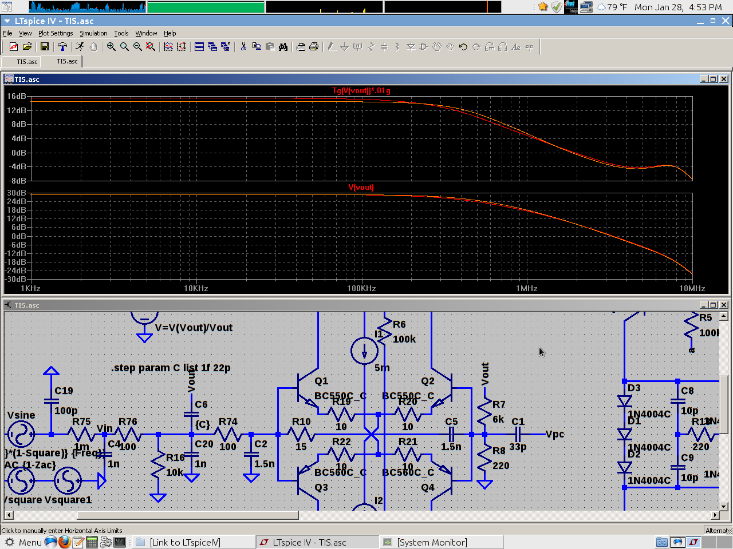Open the Menu button in taskbar
733x549 pixels.
click(23, 542)
